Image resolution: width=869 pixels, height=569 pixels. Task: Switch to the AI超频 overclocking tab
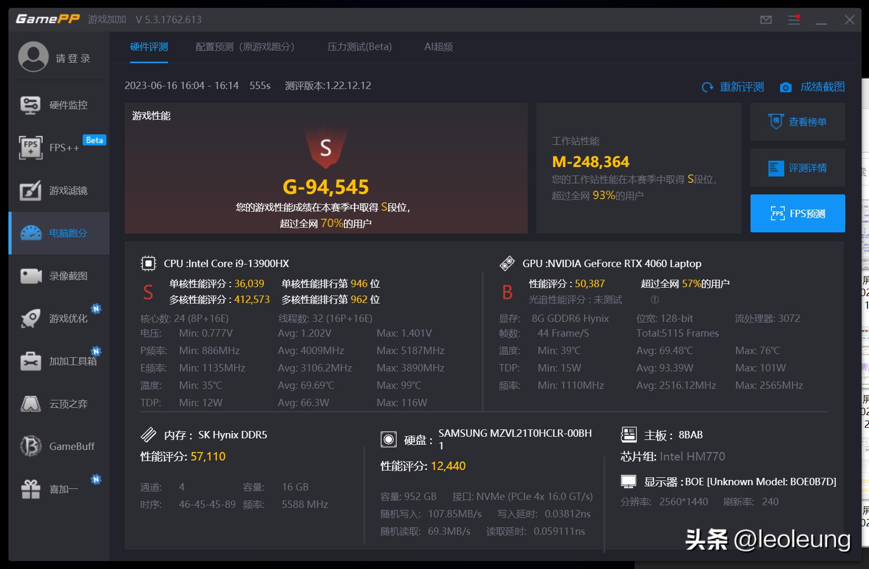point(439,47)
